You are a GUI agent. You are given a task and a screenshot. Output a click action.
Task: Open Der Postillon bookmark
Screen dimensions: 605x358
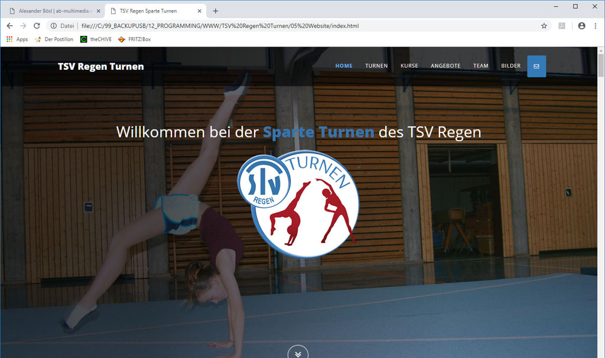(54, 40)
